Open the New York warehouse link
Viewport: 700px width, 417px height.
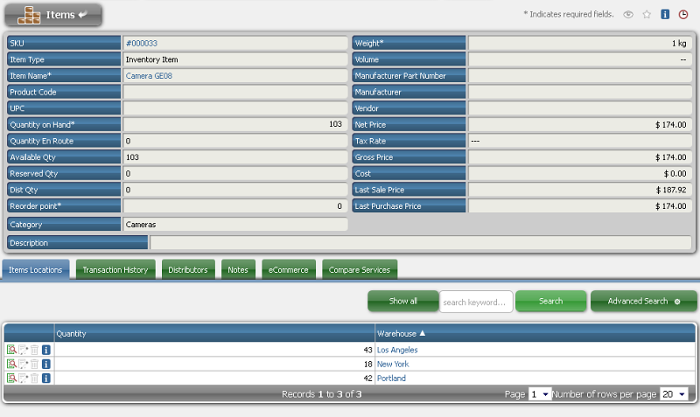pos(393,364)
